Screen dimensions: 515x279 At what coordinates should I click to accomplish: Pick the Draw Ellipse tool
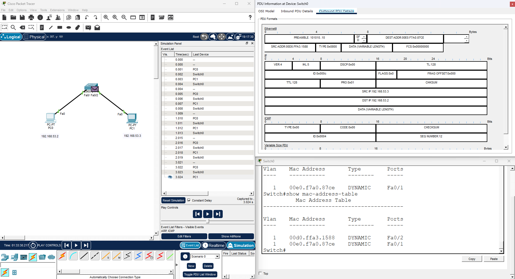69,27
